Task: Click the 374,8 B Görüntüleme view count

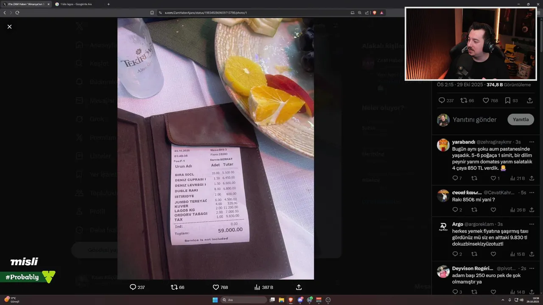Action: click(x=509, y=85)
